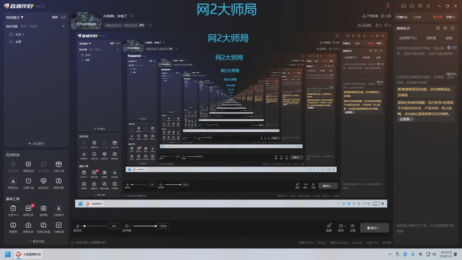Open the Windows Start button
The image size is (462, 260).
click(x=8, y=254)
